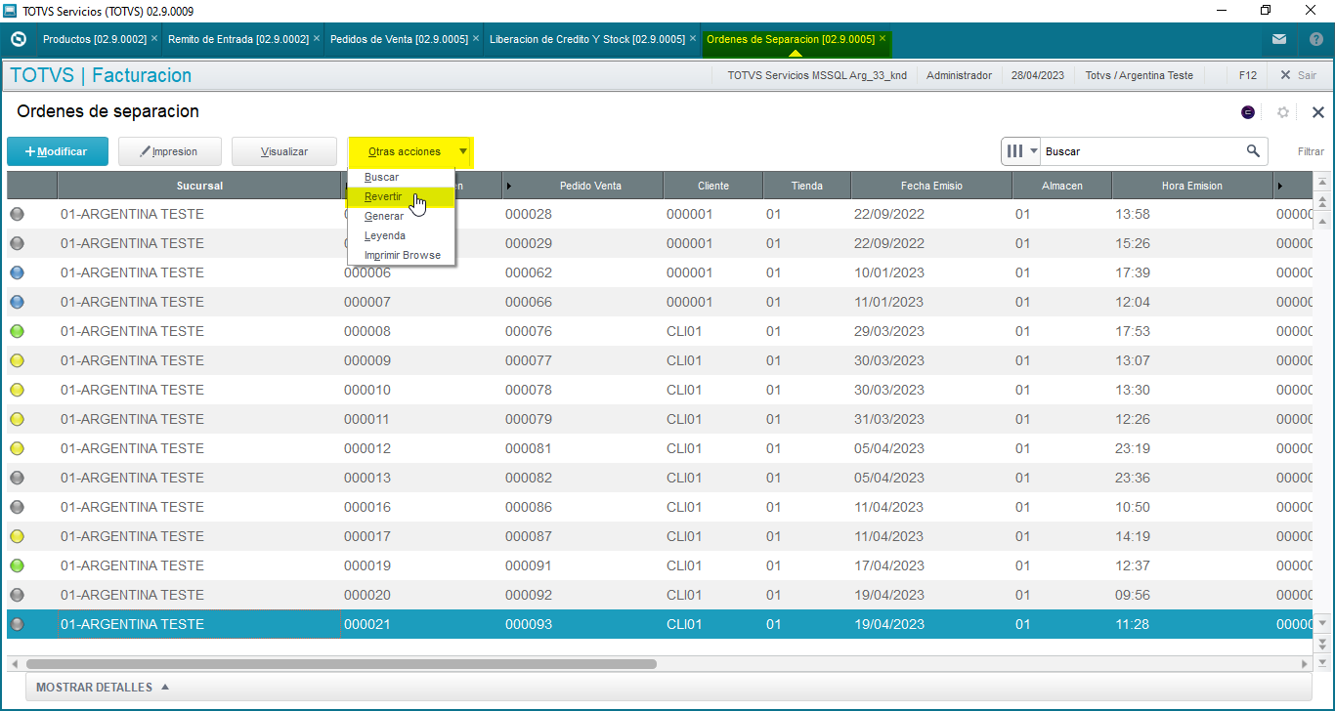Click Administrador in status header
The width and height of the screenshot is (1335, 711).
click(959, 75)
